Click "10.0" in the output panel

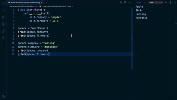tap(139, 11)
